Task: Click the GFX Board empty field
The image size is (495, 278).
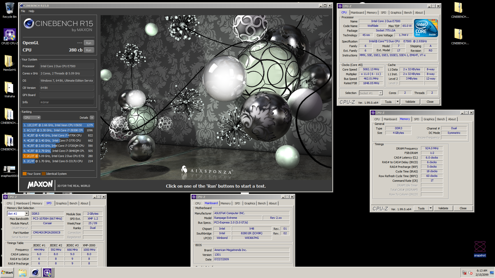Action: [x=67, y=95]
